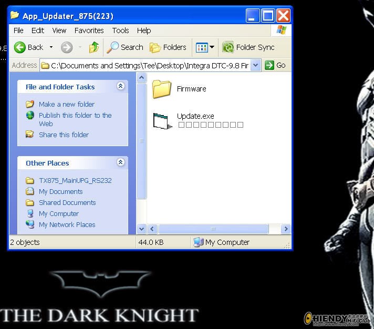
Task: Click the Make a new folder icon
Action: point(30,104)
